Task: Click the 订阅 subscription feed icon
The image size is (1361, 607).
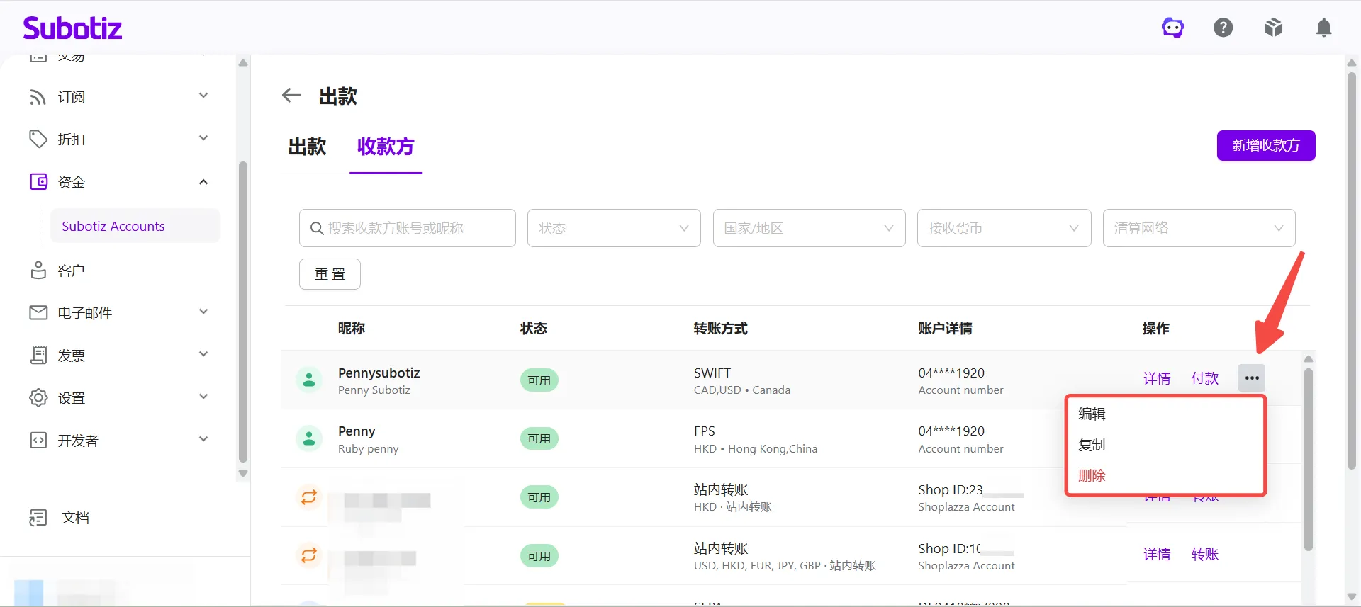Action: tap(38, 97)
